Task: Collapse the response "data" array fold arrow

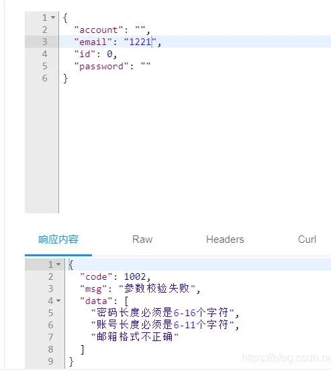Action: 58,301
